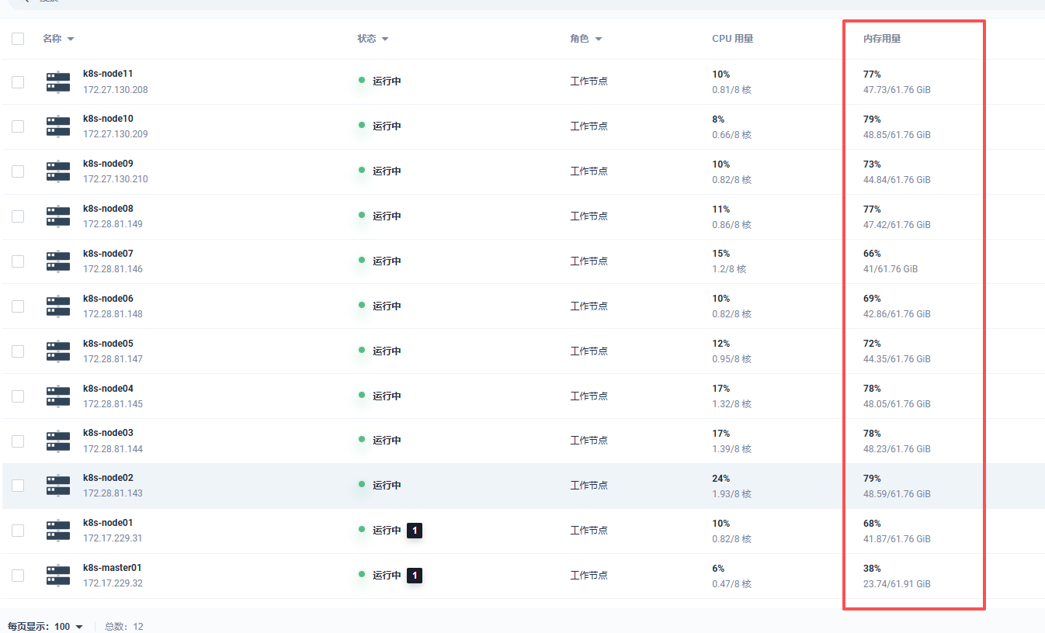Click the server icon for k8s-node04
Image resolution: width=1045 pixels, height=633 pixels.
click(58, 396)
